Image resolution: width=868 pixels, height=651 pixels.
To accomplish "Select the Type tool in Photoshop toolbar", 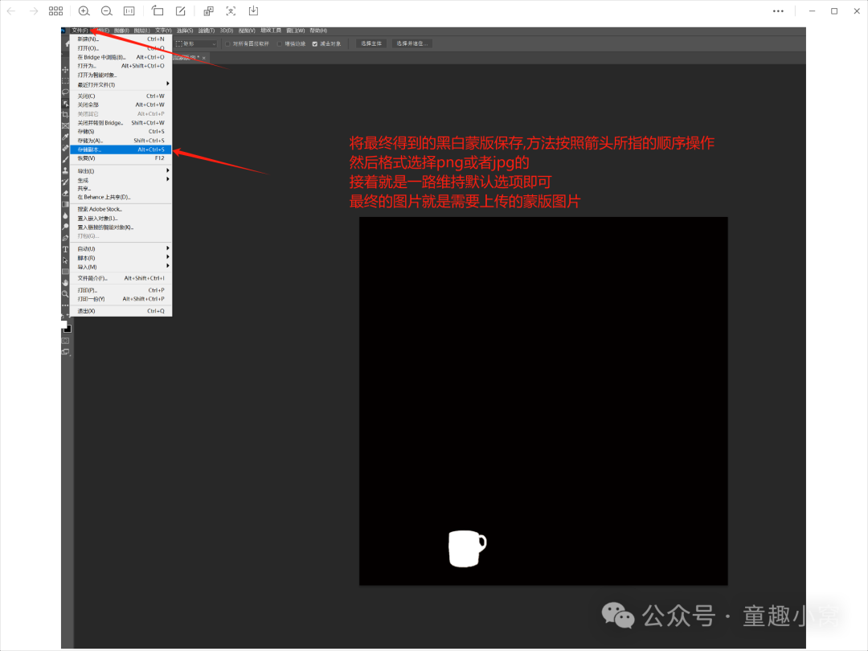I will 66,249.
